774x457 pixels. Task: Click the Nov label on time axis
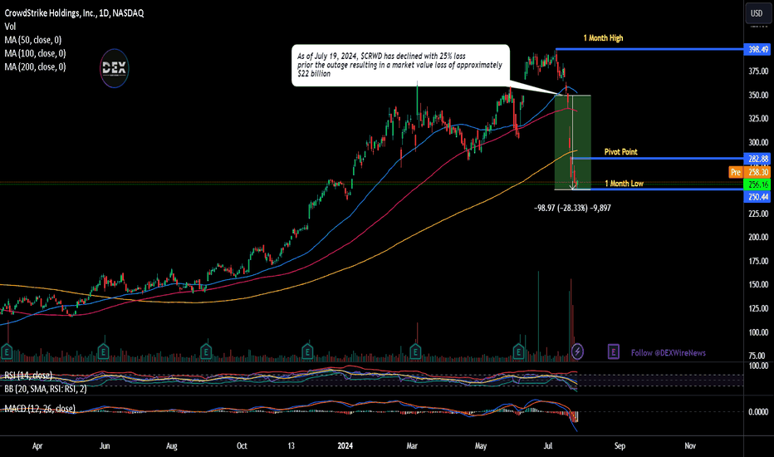point(690,445)
